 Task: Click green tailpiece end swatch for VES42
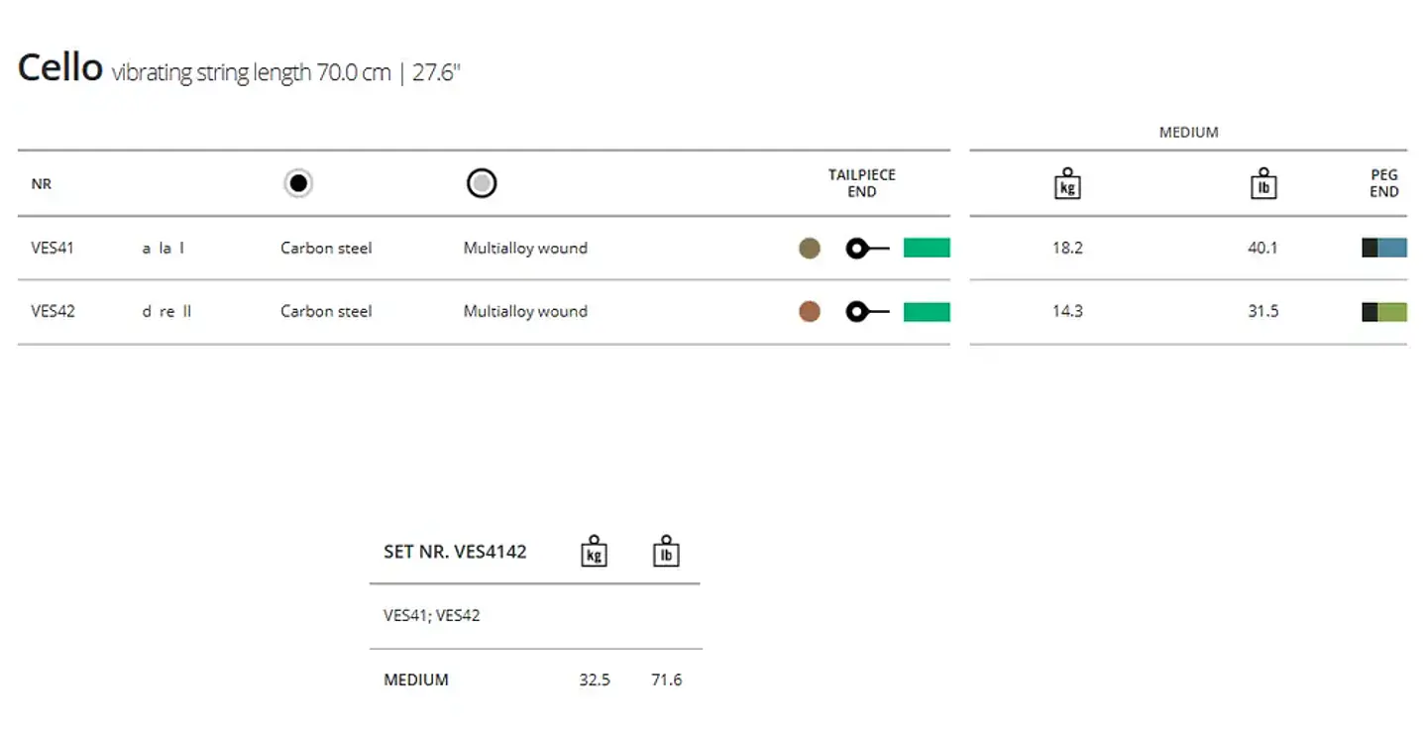pyautogui.click(x=927, y=312)
